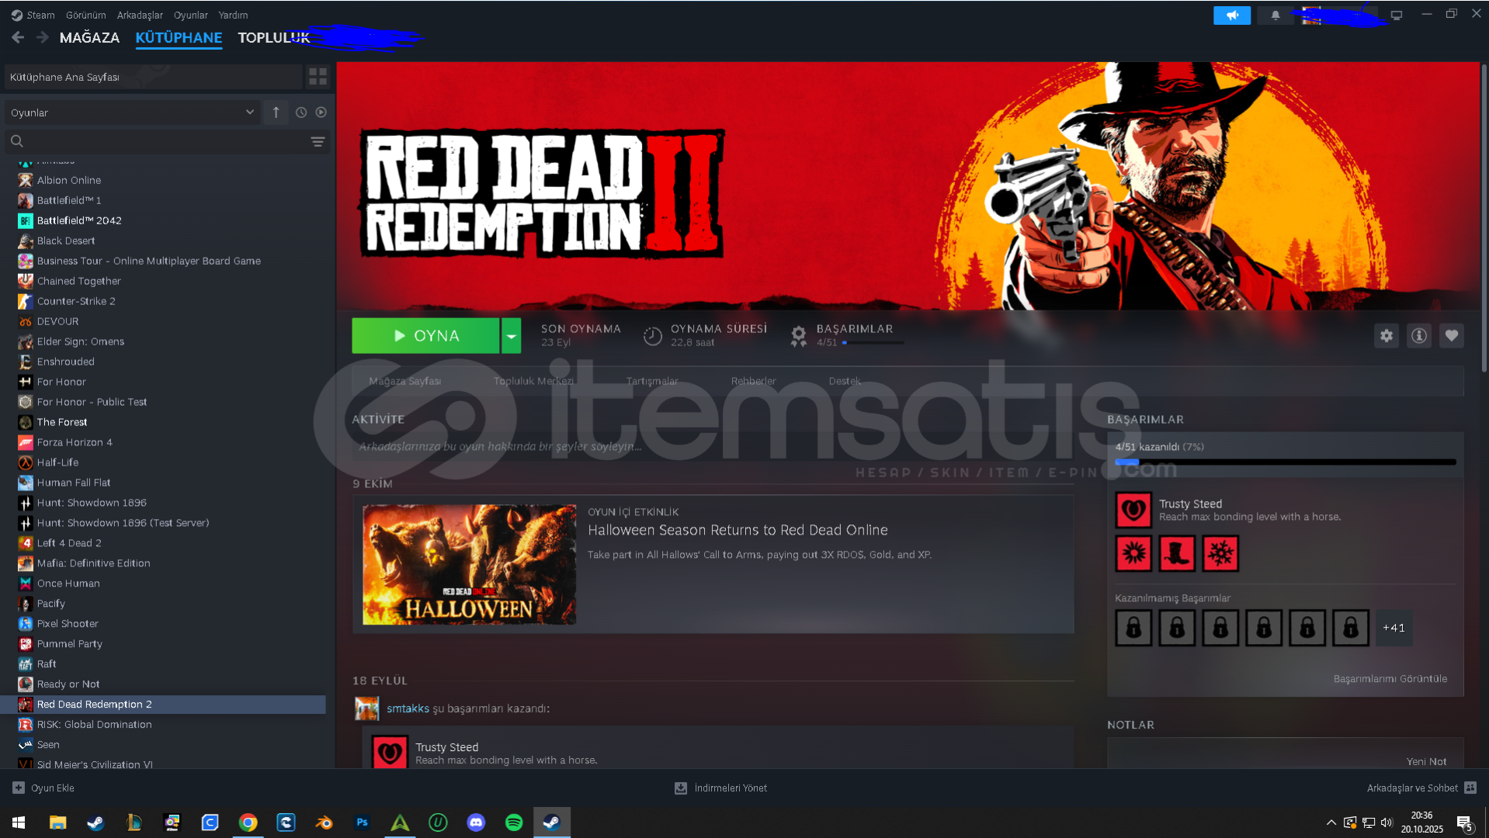Click the sun-shaped earned achievement icon
This screenshot has width=1489, height=838.
click(1133, 554)
